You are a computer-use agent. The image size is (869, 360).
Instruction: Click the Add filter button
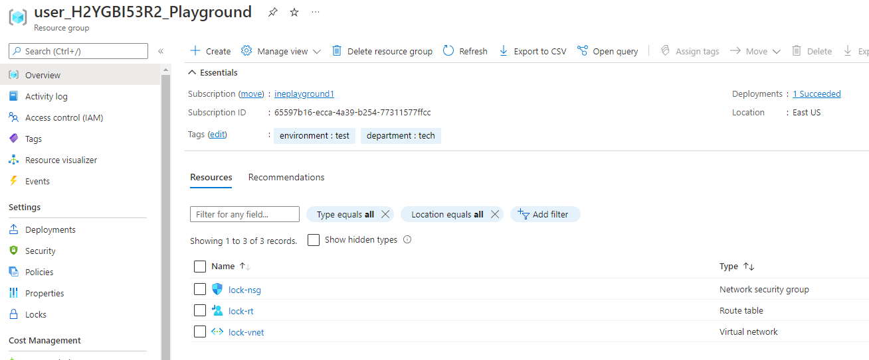545,214
